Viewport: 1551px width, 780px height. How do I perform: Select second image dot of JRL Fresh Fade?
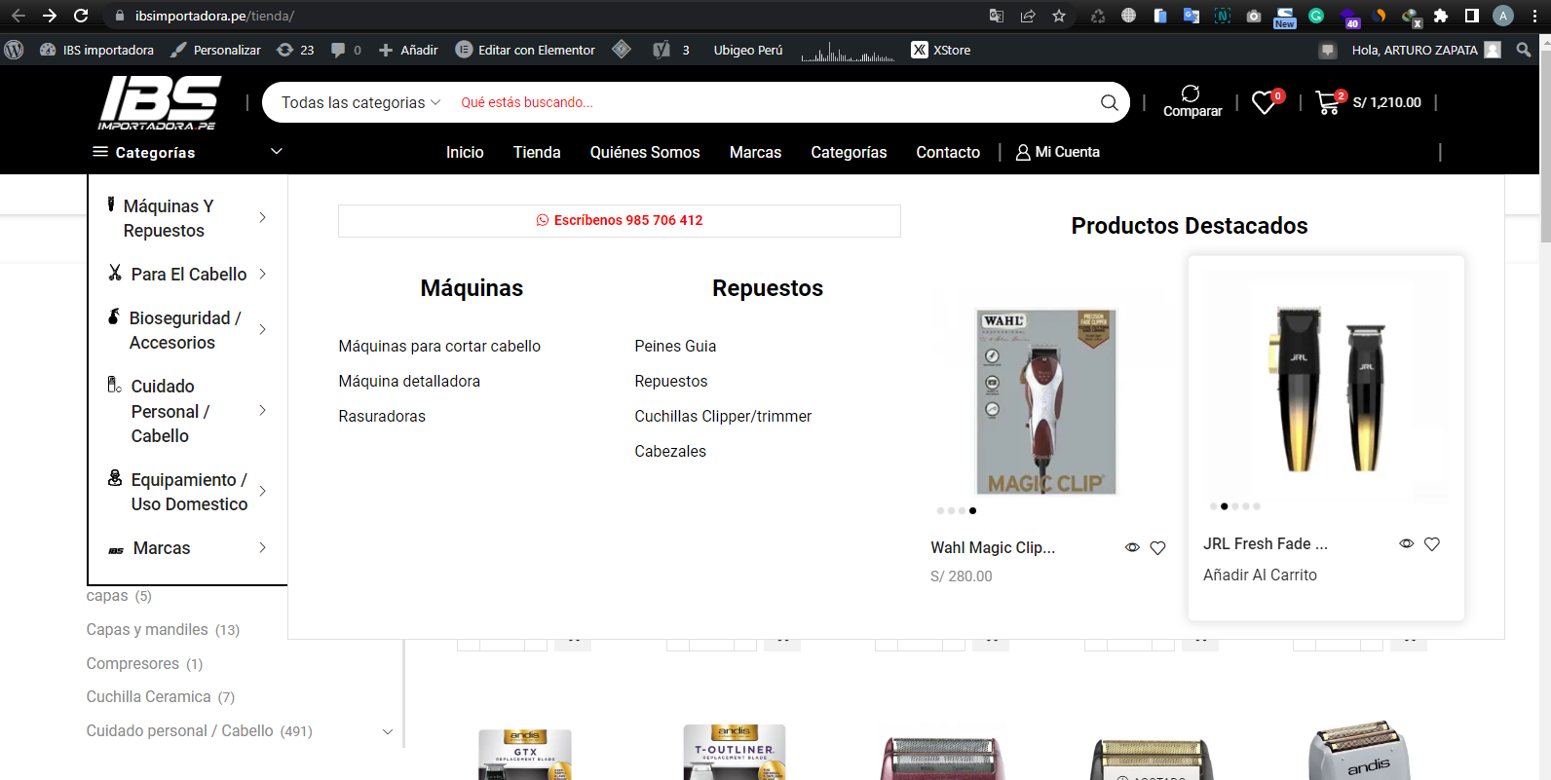click(x=1225, y=506)
